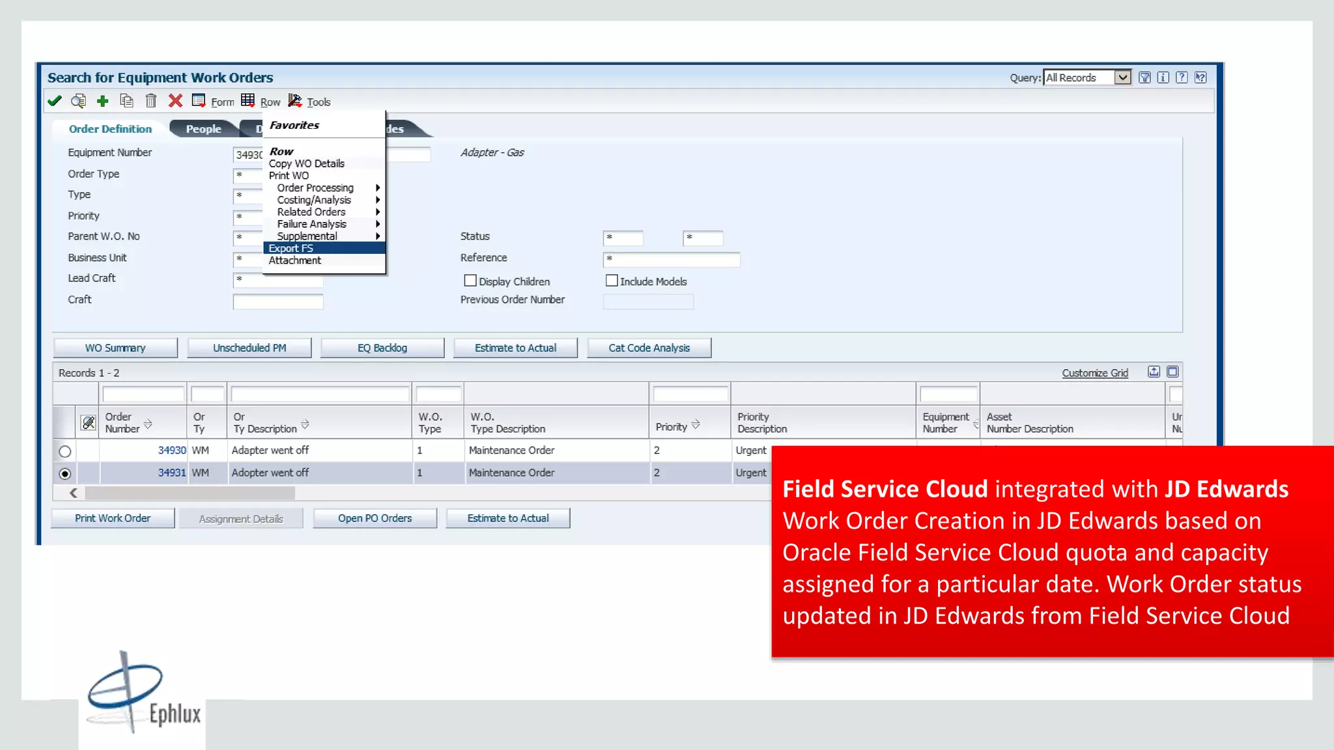Sort by Priority column arrows

pyautogui.click(x=696, y=424)
